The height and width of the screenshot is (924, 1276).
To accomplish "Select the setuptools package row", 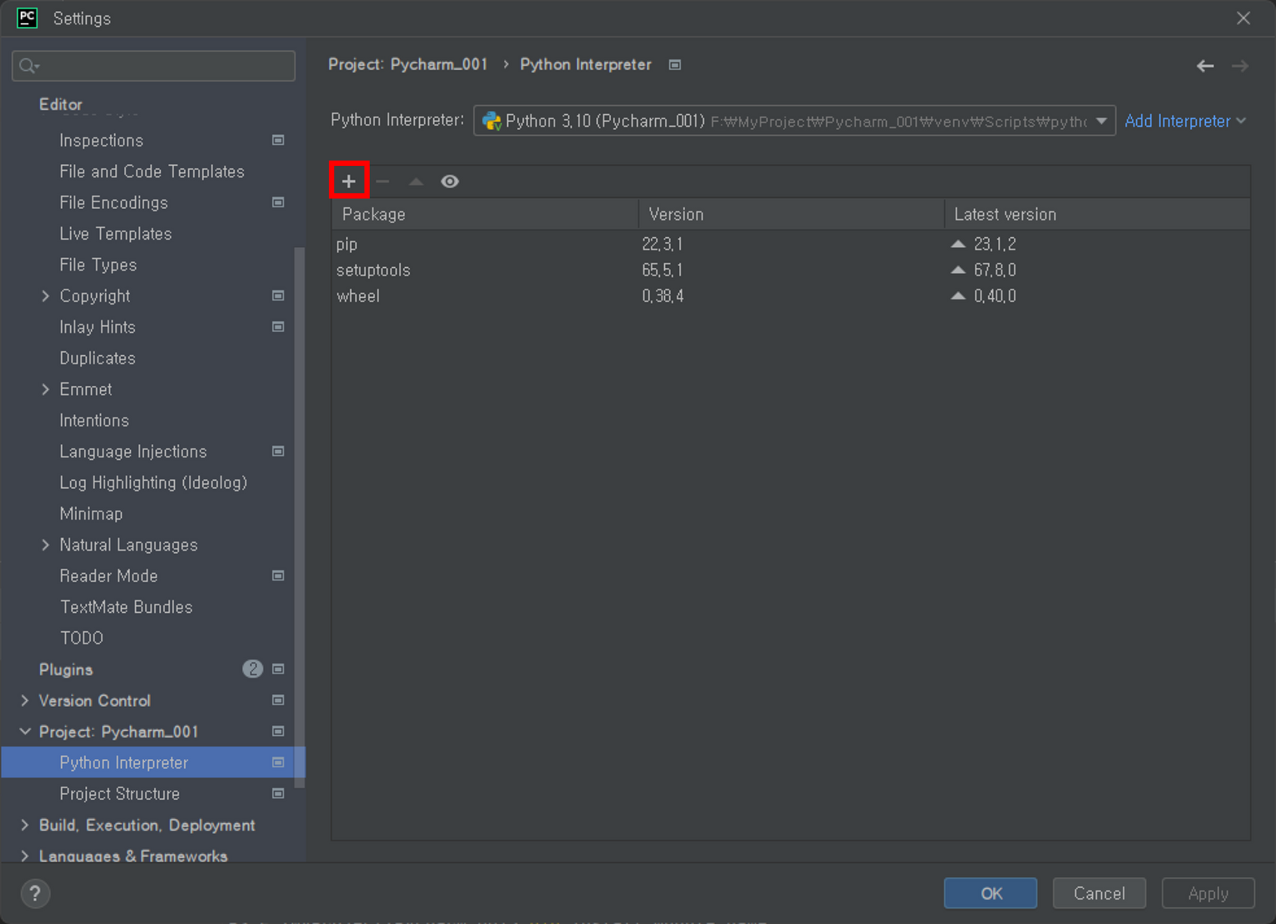I will point(790,270).
